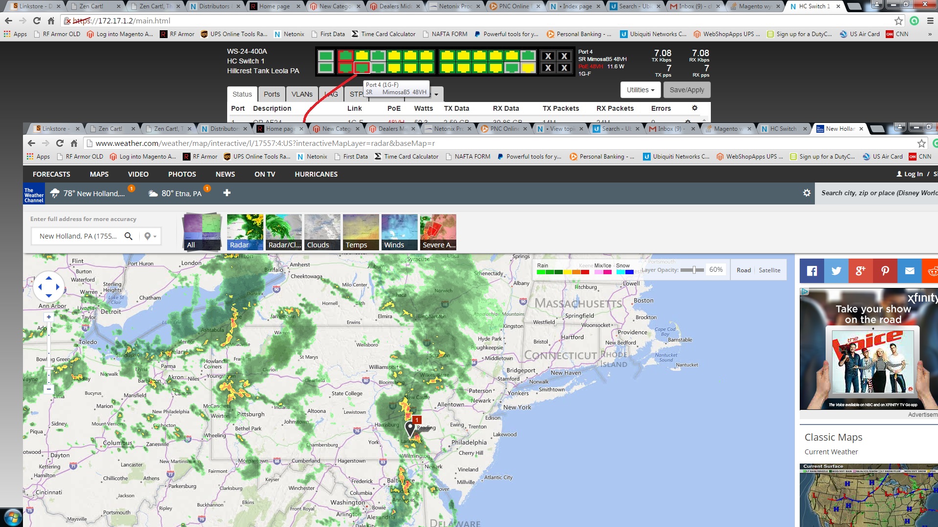
Task: Reload the switch page in back window
Action: coord(37,21)
